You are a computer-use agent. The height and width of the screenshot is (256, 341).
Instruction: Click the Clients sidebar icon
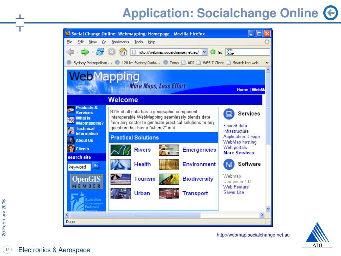tap(71, 148)
